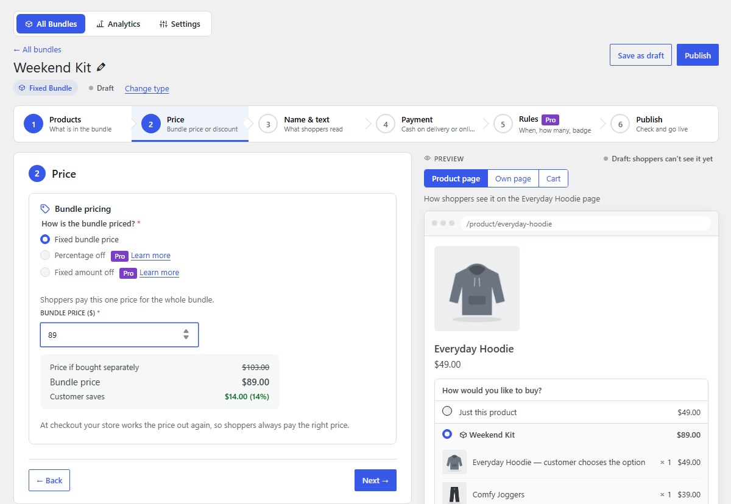Click the hoodie thumbnail in Weekend Kit list
This screenshot has width=731, height=504.
point(454,463)
